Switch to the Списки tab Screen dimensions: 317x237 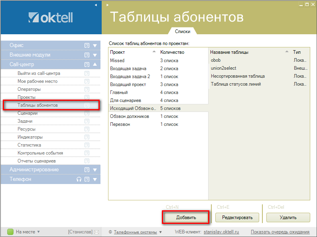[183, 31]
